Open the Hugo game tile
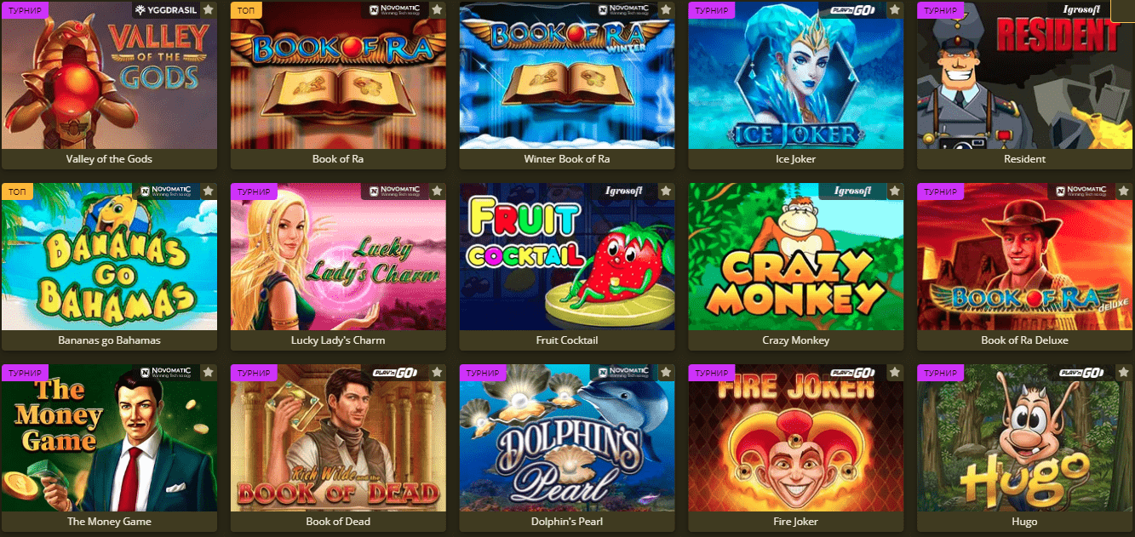 pyautogui.click(x=1024, y=437)
